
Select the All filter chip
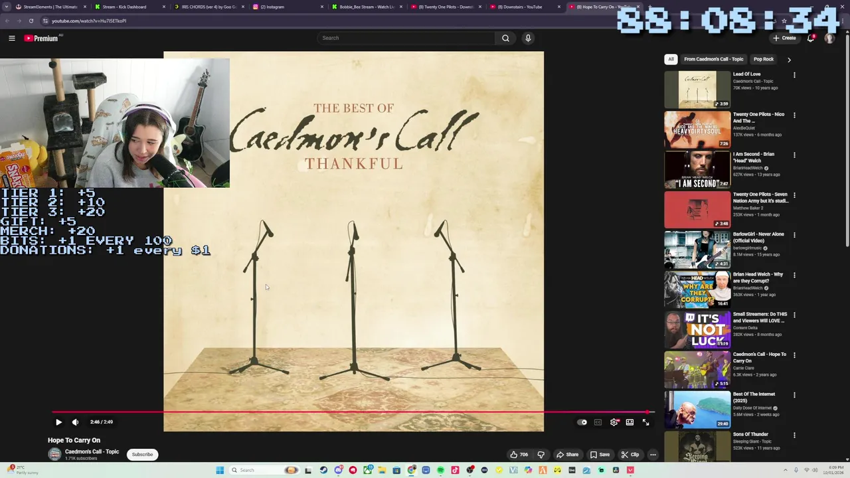coord(671,59)
